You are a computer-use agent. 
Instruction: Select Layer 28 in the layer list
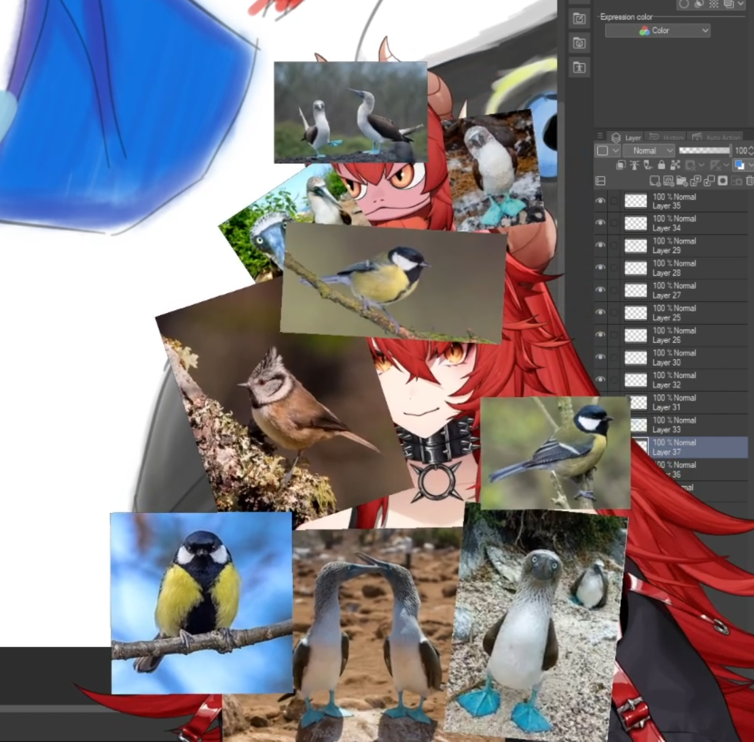(671, 267)
